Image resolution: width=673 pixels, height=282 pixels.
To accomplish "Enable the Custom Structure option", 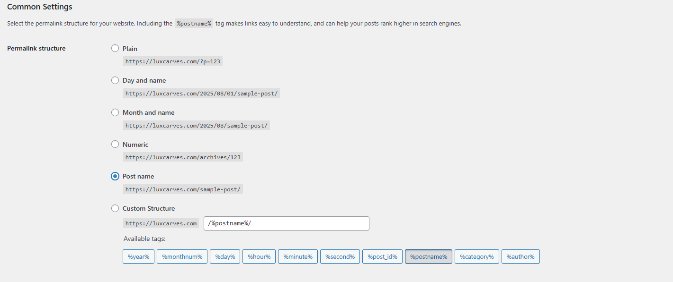I will (x=115, y=208).
